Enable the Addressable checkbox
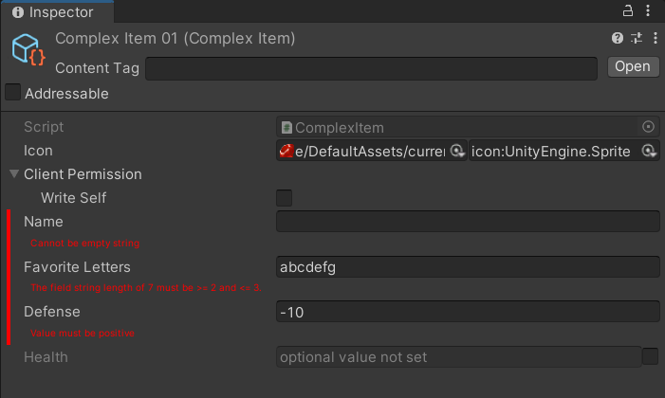 (13, 93)
